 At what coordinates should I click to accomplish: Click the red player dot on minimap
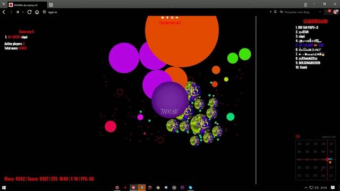point(327,159)
